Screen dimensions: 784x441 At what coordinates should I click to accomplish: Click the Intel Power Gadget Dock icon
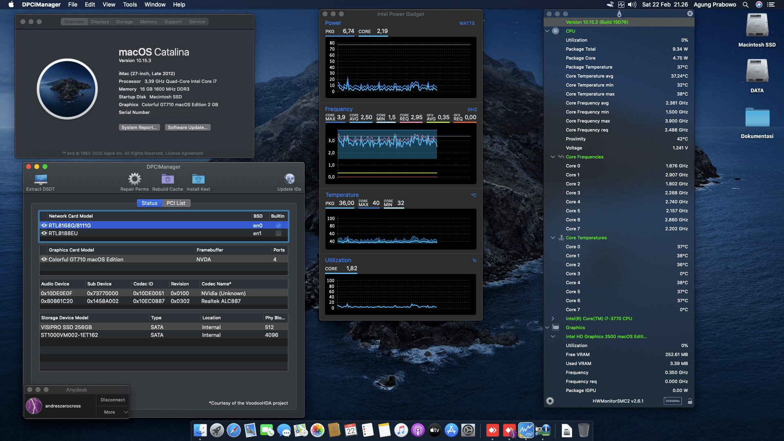coord(526,430)
